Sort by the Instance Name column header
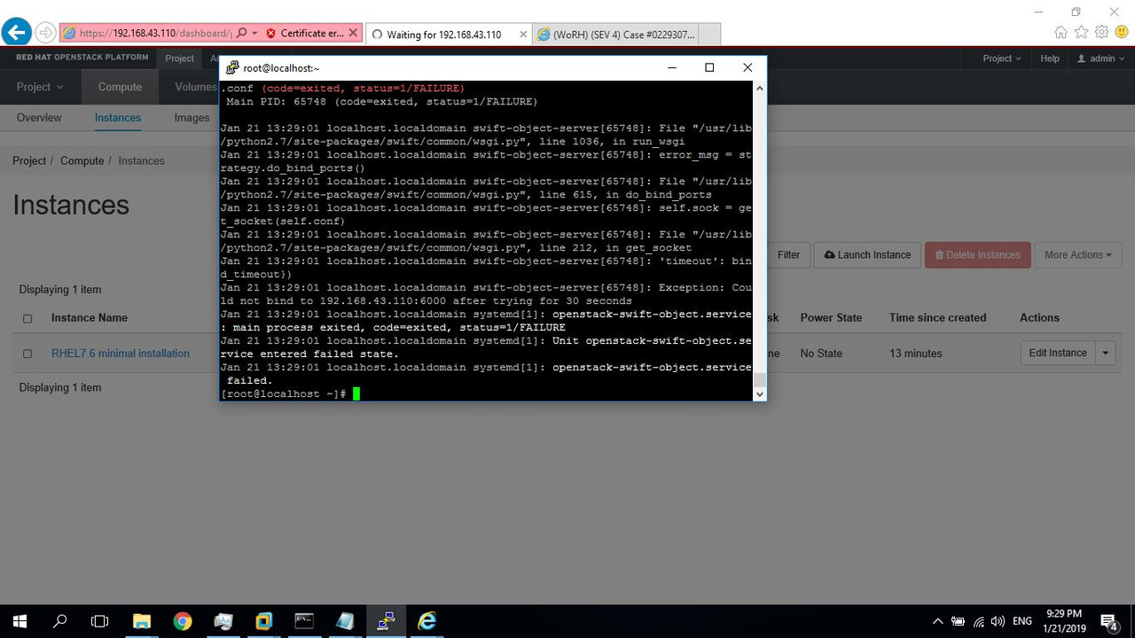1135x638 pixels. coord(90,318)
